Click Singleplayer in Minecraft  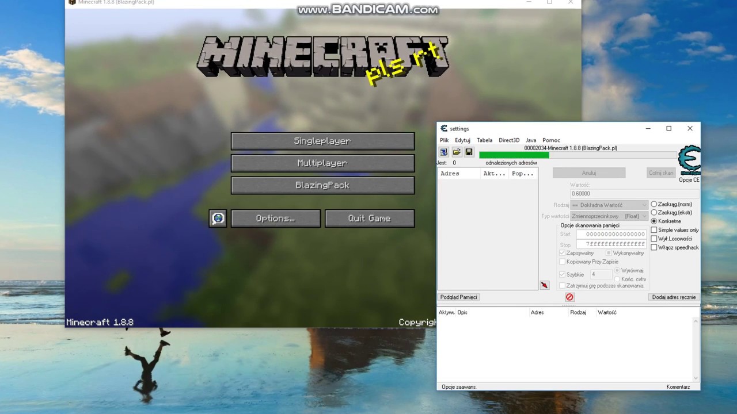click(322, 141)
